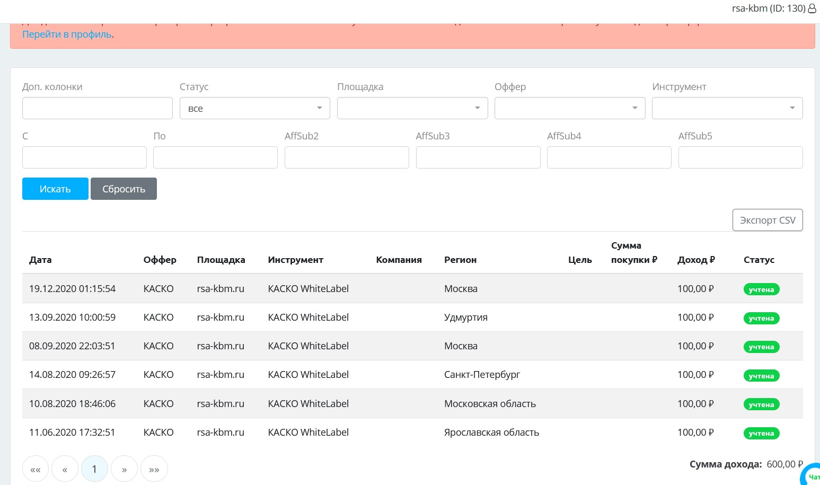Export the table via Экспорт CSV
The width and height of the screenshot is (820, 485).
click(x=767, y=220)
